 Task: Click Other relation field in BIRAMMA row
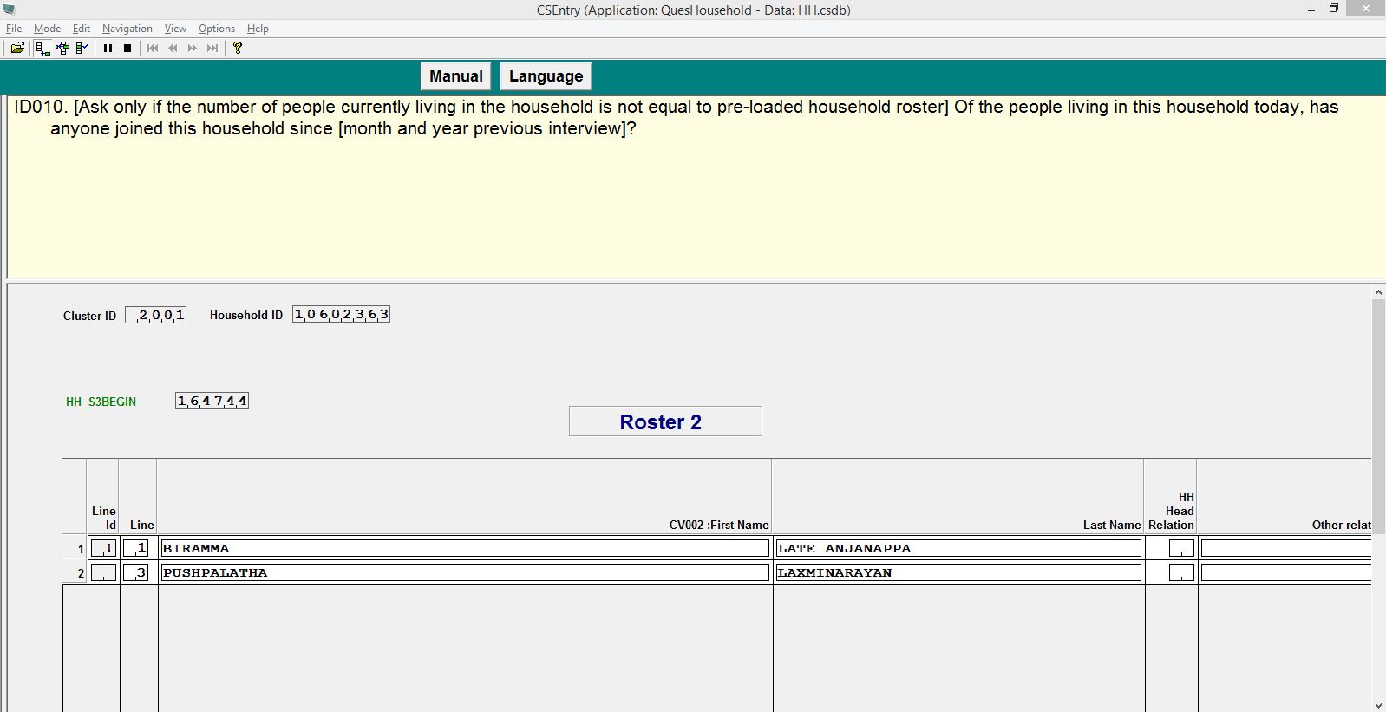point(1285,548)
